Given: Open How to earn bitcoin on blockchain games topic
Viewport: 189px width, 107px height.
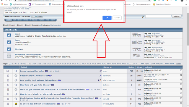Looking at the screenshot, I should coord(41,94).
